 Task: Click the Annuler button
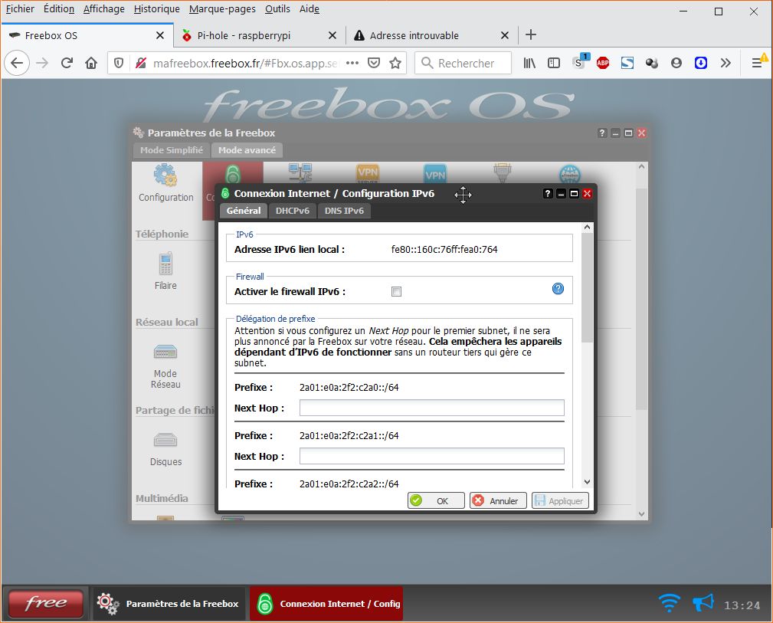(498, 500)
